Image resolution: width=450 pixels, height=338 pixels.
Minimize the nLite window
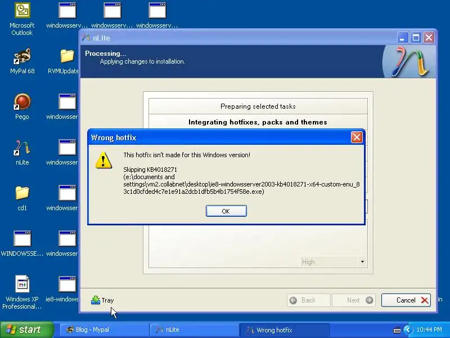point(402,38)
